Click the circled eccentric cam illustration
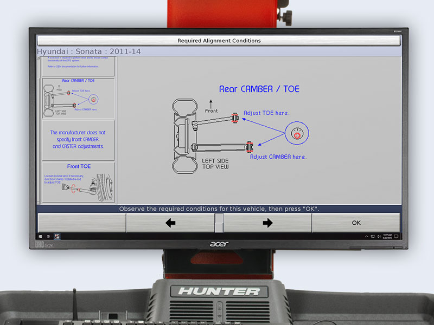Viewport: 434px width, 325px height. pyautogui.click(x=296, y=133)
